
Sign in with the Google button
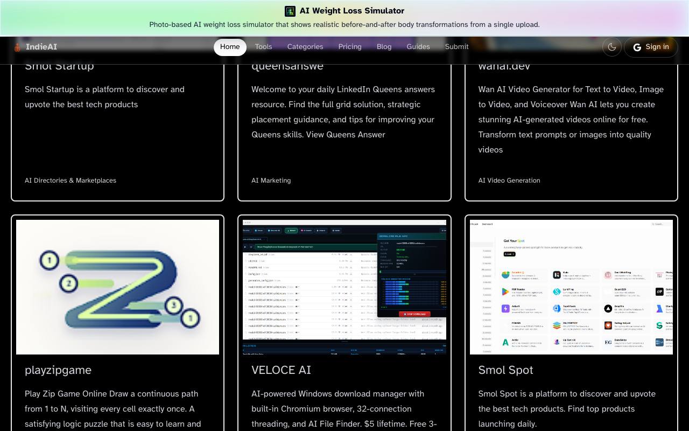tap(651, 47)
